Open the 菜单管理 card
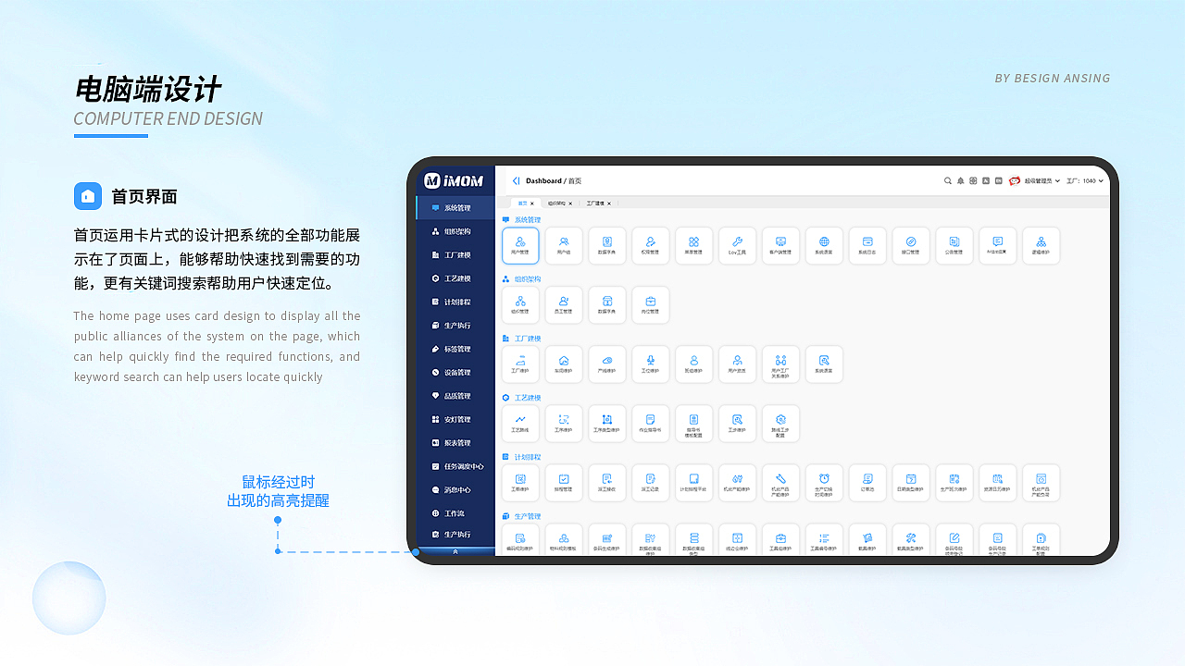 tap(694, 246)
